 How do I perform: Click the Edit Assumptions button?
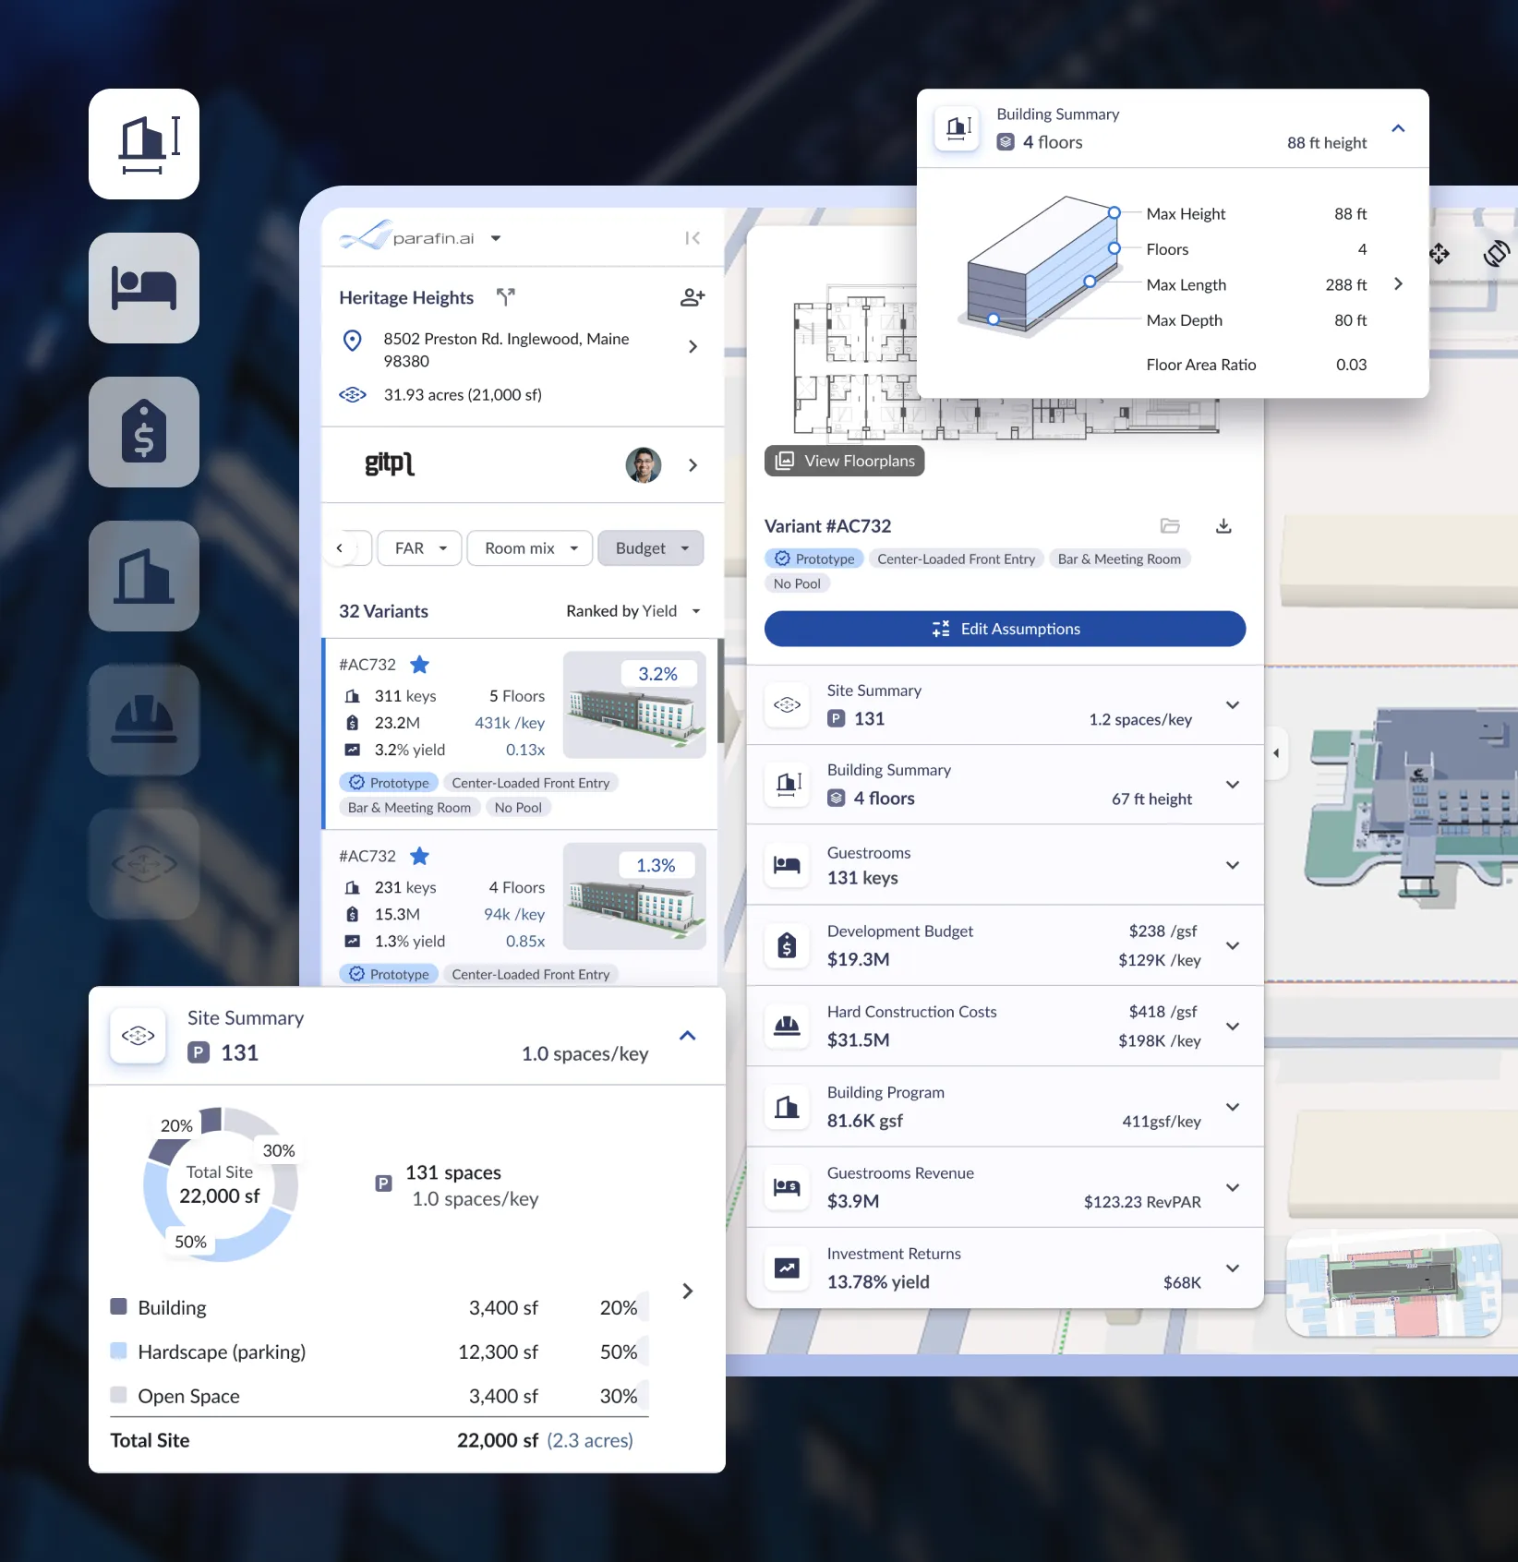coord(1005,629)
